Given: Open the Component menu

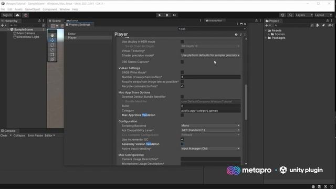Looking at the screenshot, I should click(50, 9).
